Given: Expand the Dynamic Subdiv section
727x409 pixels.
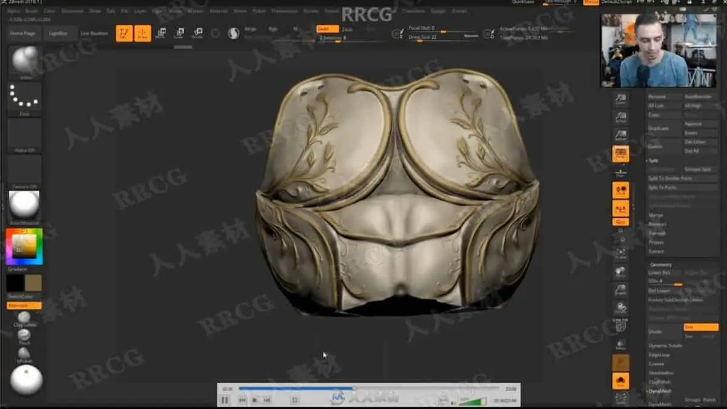Looking at the screenshot, I should [665, 345].
